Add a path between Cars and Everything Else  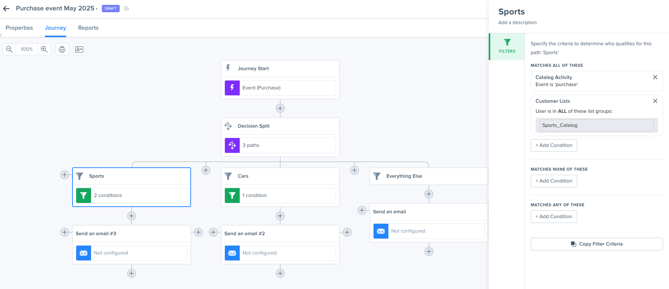click(355, 170)
